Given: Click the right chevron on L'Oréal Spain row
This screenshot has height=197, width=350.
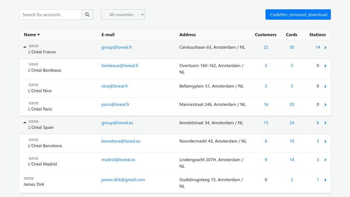Looking at the screenshot, I should point(325,123).
